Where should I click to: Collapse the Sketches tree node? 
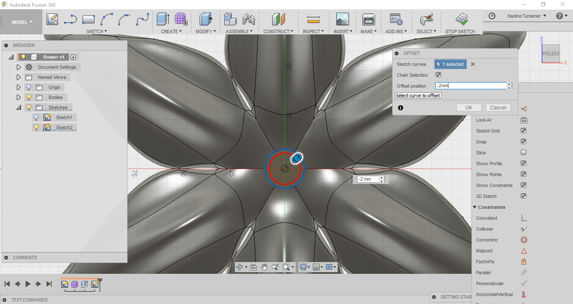pos(18,107)
